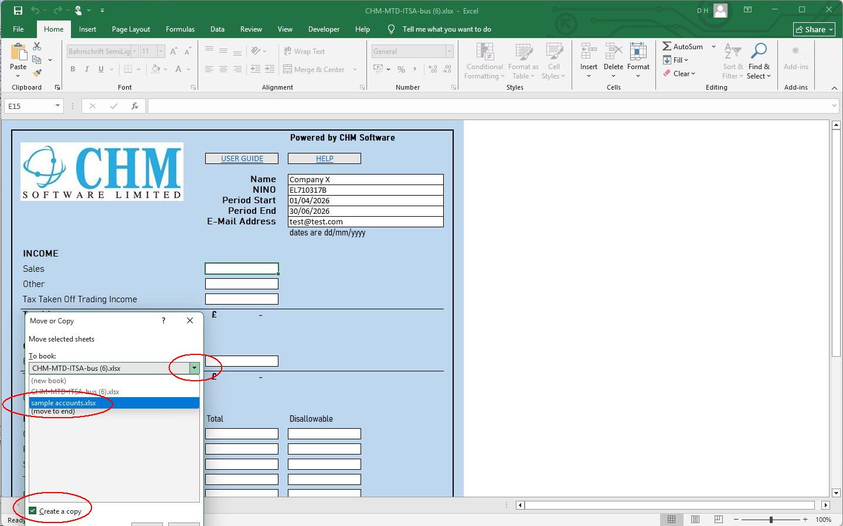Open the Cell Styles dropdown

[x=553, y=61]
